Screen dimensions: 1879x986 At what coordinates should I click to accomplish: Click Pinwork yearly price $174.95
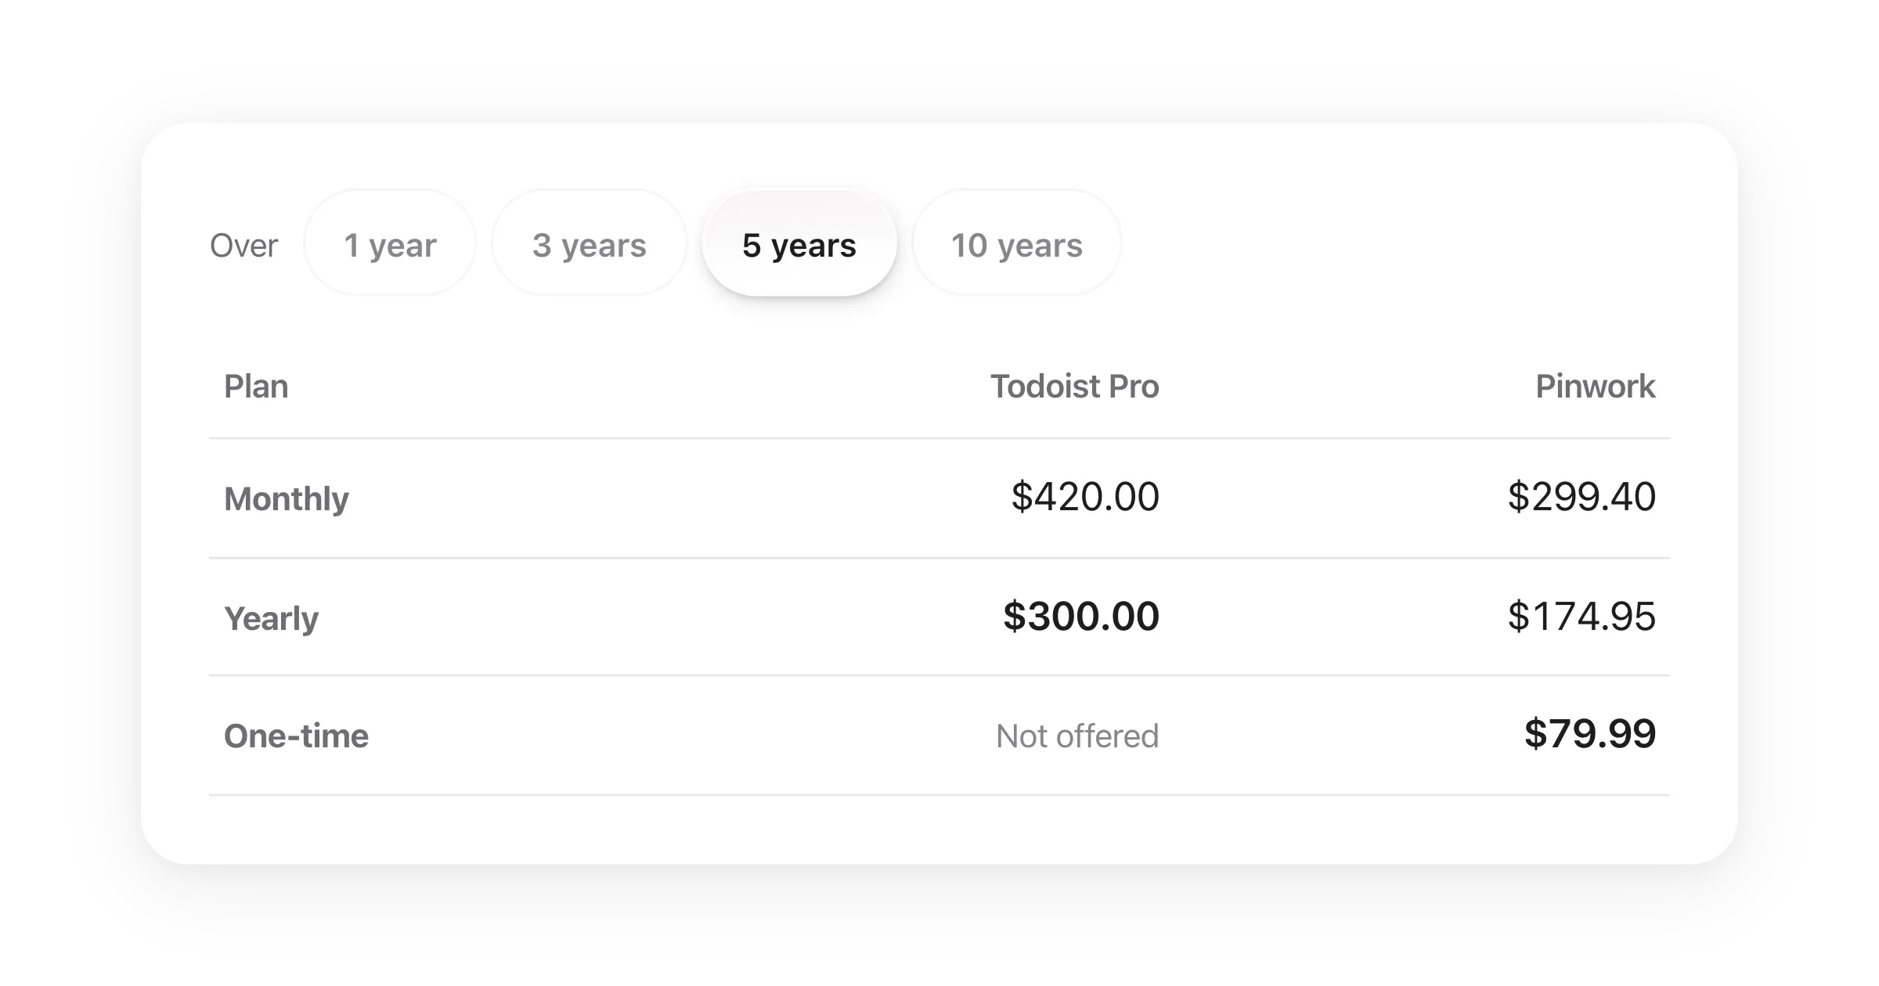[1581, 616]
